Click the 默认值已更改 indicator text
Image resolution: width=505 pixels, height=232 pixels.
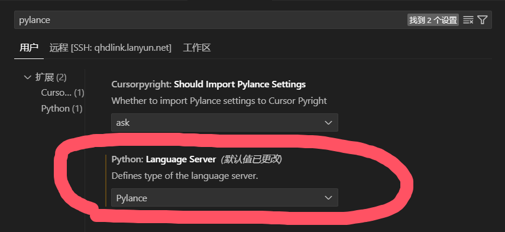[251, 159]
